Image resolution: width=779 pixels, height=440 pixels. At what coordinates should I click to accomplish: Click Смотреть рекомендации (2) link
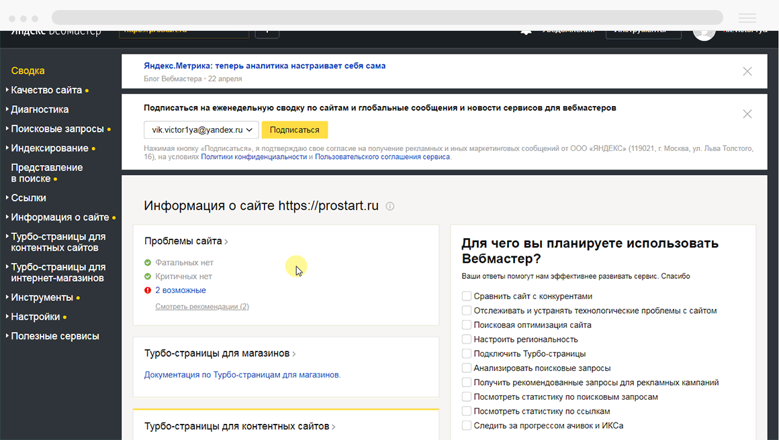202,307
